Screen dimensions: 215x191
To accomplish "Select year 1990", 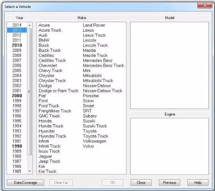I will coord(17,146).
